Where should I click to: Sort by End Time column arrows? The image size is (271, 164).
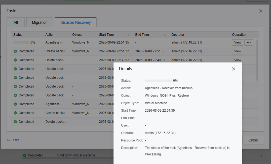point(165,35)
